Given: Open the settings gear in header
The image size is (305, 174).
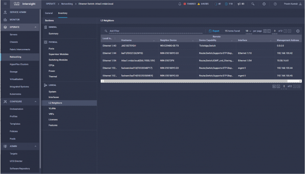Looking at the screenshot, I should click(264, 4).
